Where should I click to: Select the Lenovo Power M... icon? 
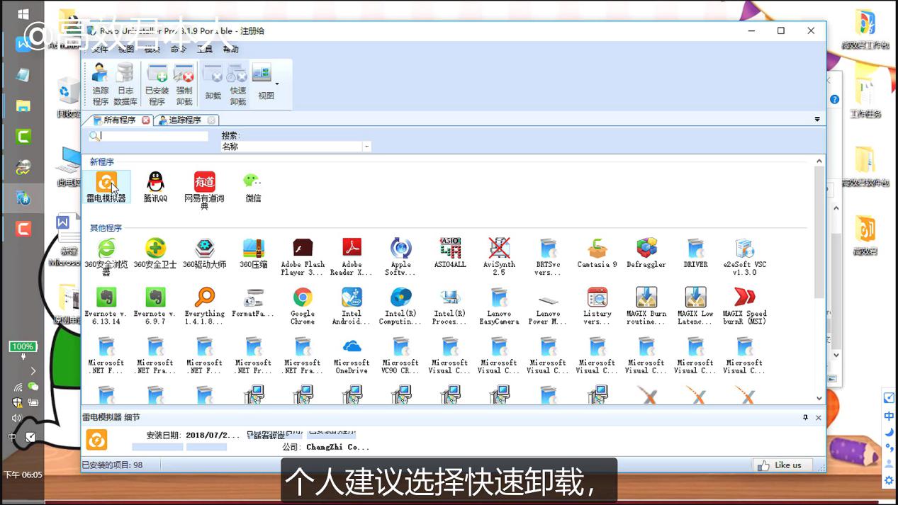point(548,305)
